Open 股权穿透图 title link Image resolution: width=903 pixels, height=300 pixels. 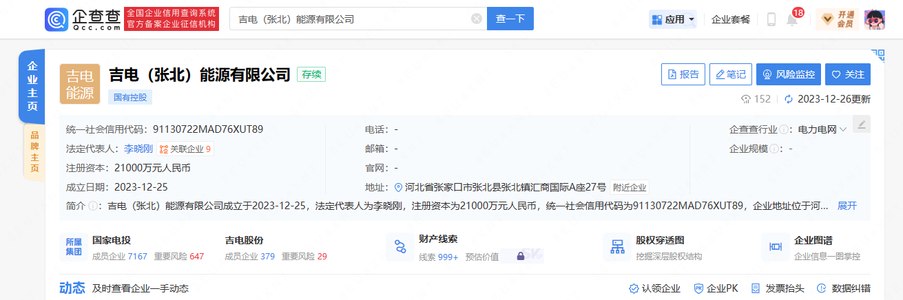coord(660,240)
